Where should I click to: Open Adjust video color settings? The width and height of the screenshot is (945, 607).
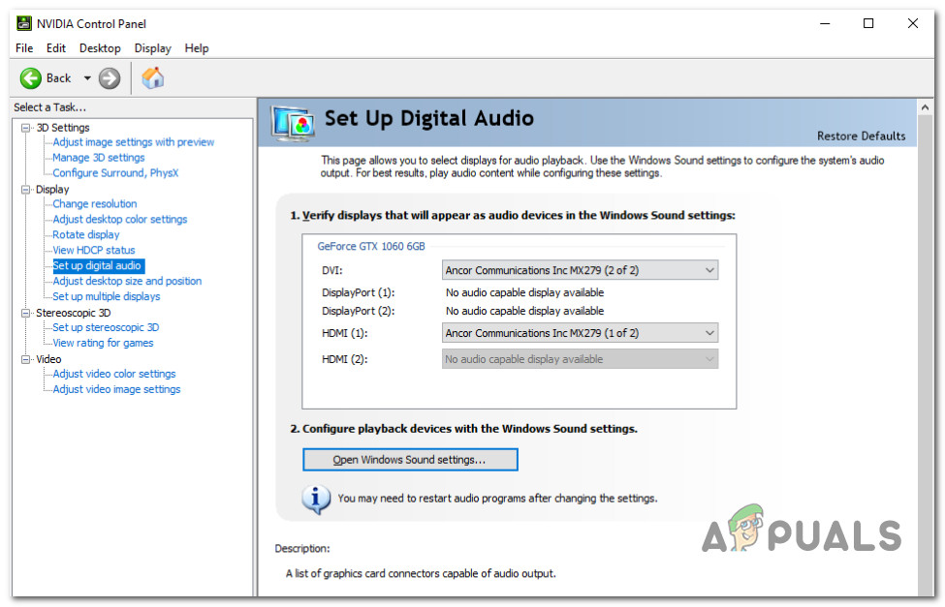click(114, 374)
